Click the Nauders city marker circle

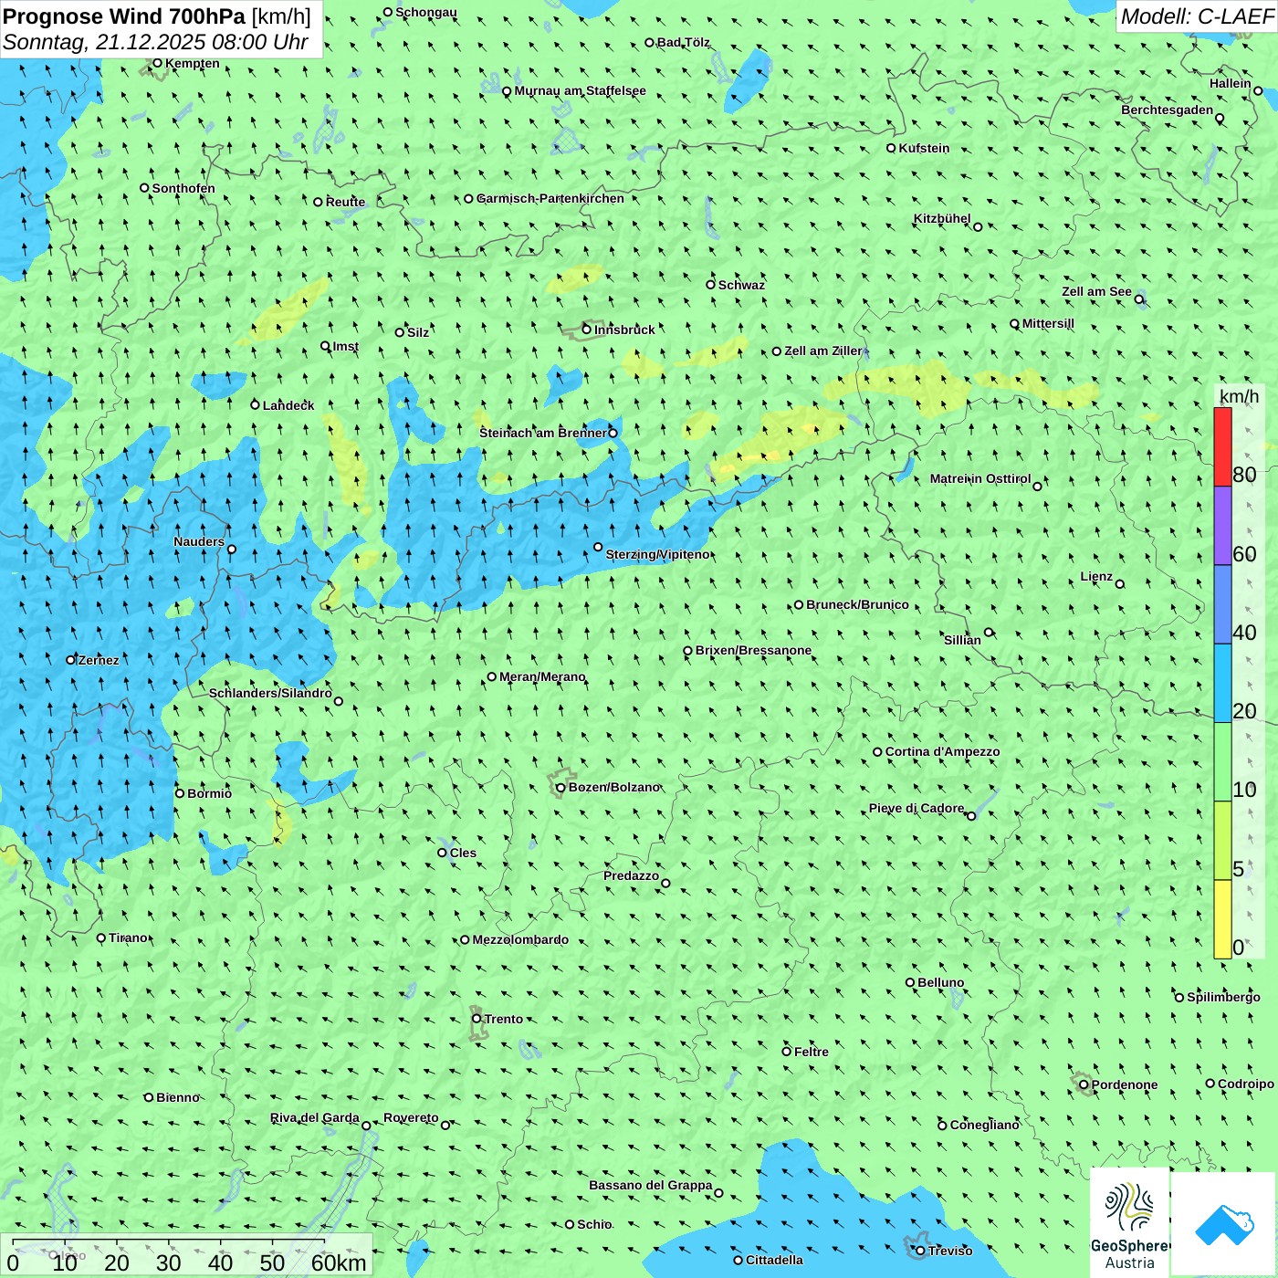(x=232, y=550)
